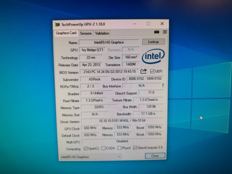Open the GPU-Z hamburger menu
The image size is (232, 174).
[x=165, y=32]
